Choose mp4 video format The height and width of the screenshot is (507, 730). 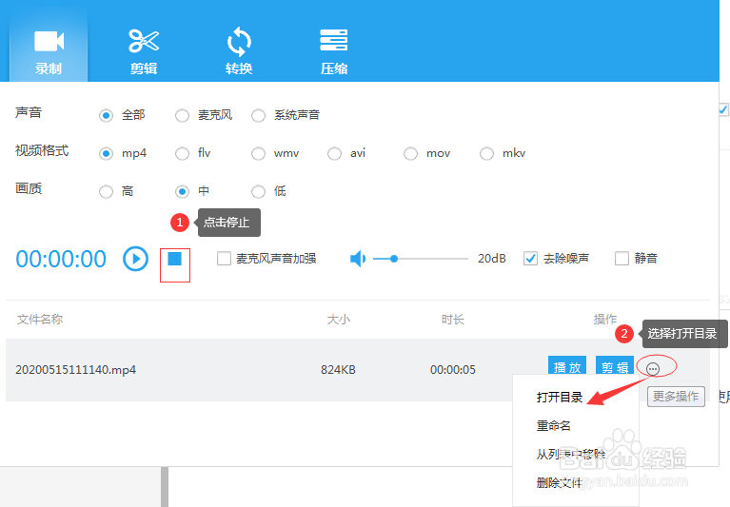coord(107,153)
